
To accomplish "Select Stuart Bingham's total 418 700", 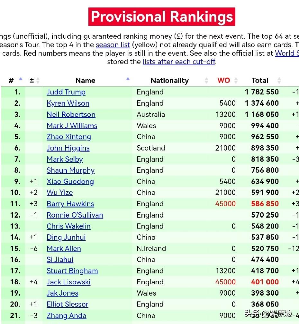I will [265, 271].
